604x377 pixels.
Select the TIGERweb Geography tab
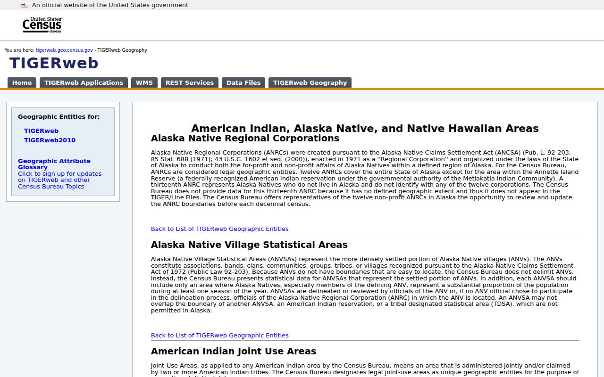tap(310, 82)
